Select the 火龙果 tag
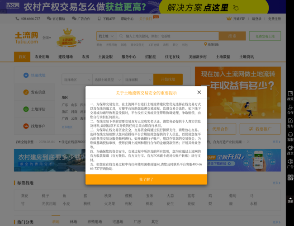This screenshot has height=226, width=294. (x=110, y=204)
